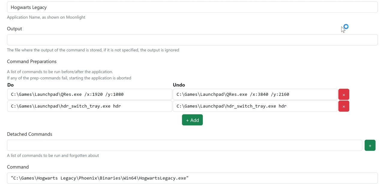Click 'A list of commands to be run and forgotten about'
The height and width of the screenshot is (184, 384).
point(53,156)
